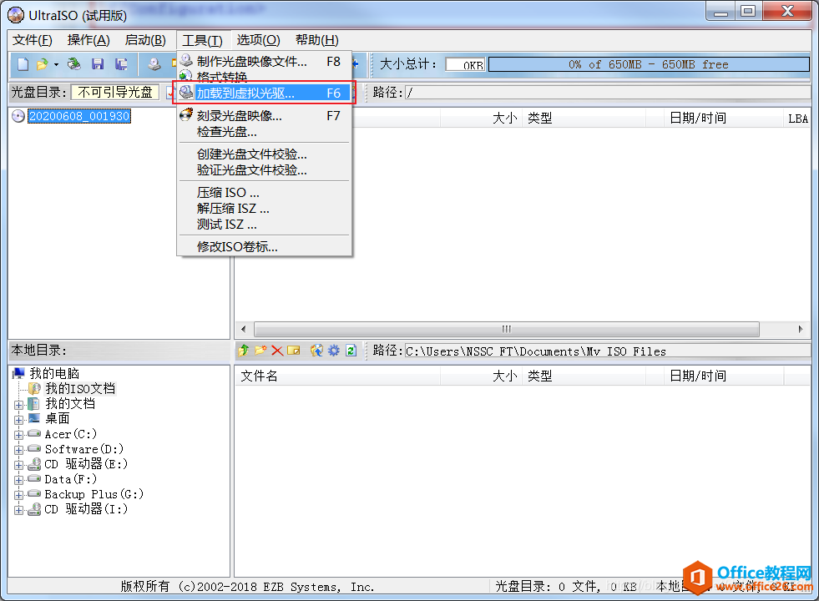Click the Open file folder icon

[x=41, y=64]
